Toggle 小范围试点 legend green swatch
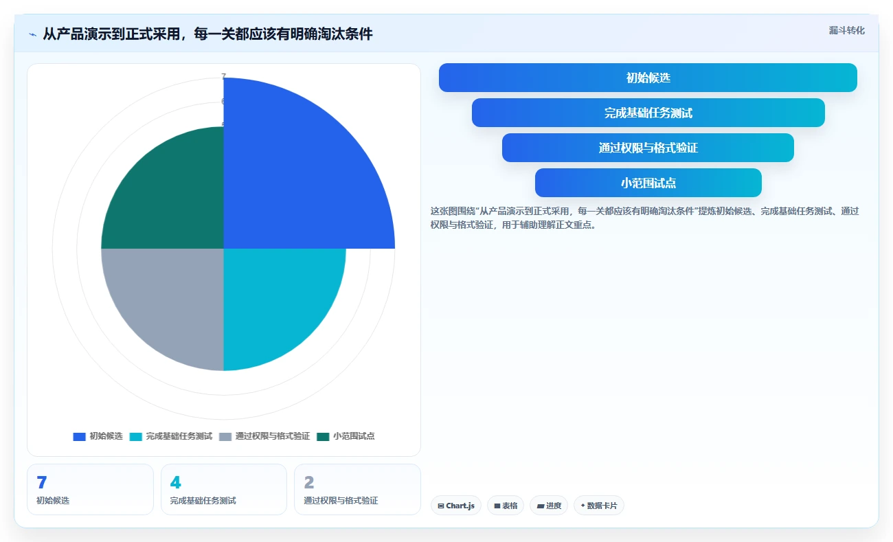 323,436
